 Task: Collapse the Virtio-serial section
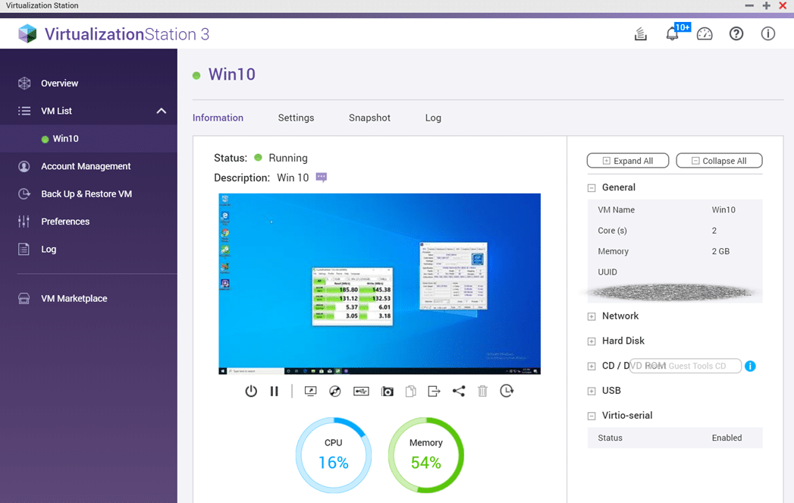click(592, 416)
